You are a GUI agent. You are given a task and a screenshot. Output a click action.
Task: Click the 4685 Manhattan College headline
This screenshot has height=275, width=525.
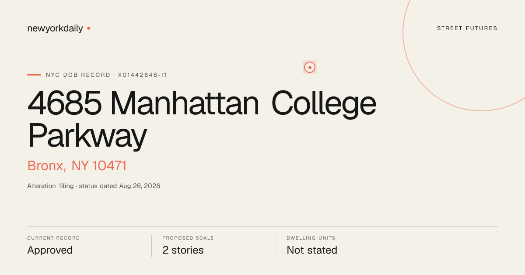click(202, 104)
